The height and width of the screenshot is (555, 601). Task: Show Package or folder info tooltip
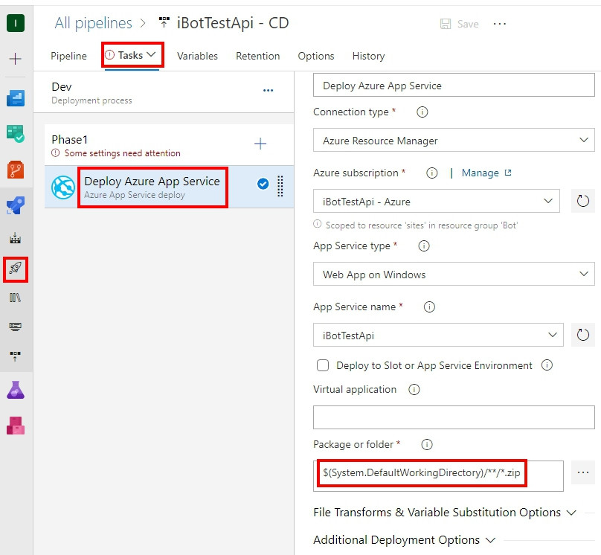[x=427, y=444]
